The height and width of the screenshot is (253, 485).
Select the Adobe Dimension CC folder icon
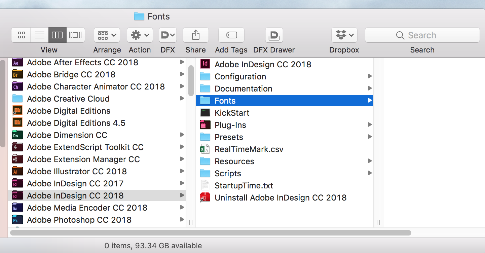tap(17, 135)
